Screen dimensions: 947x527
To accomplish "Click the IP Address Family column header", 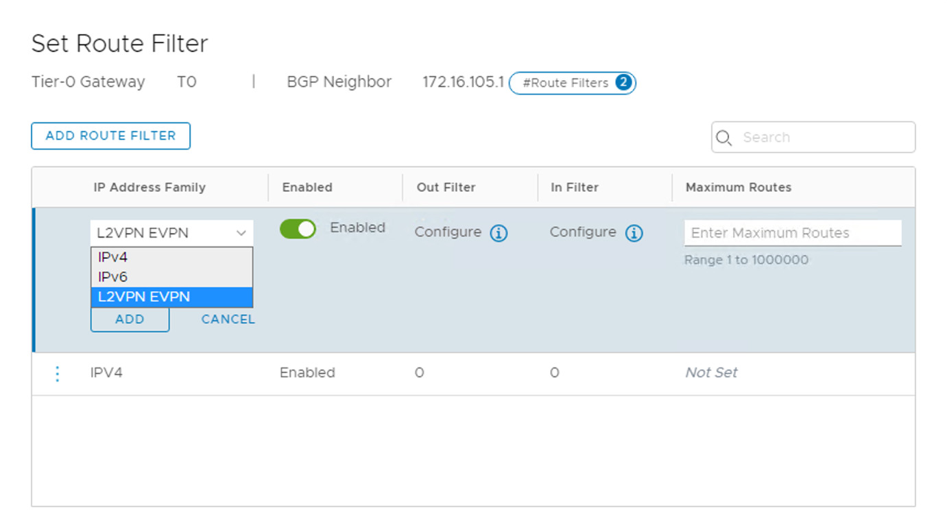I will 149,187.
